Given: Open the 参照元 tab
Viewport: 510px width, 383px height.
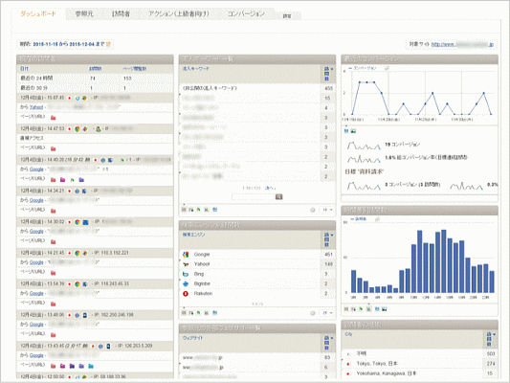Looking at the screenshot, I should pos(84,13).
